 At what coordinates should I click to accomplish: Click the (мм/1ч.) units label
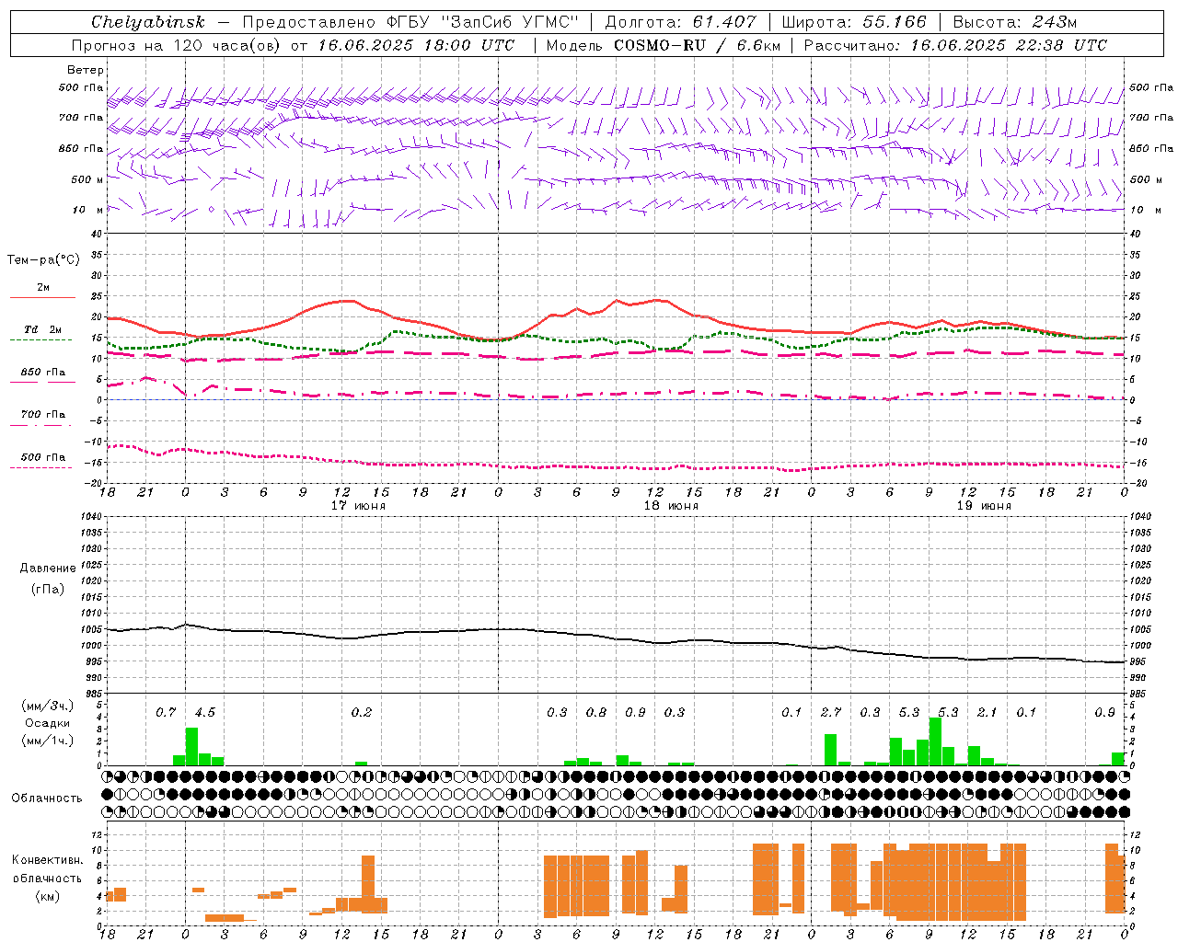pyautogui.click(x=47, y=741)
